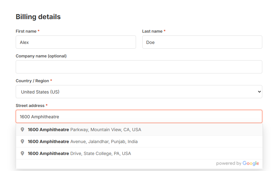
Task: Click the Street address input box
Action: [x=139, y=117]
